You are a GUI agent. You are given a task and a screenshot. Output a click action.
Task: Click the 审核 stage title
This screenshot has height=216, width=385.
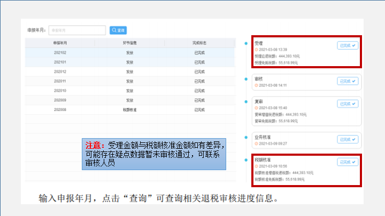coord(259,79)
